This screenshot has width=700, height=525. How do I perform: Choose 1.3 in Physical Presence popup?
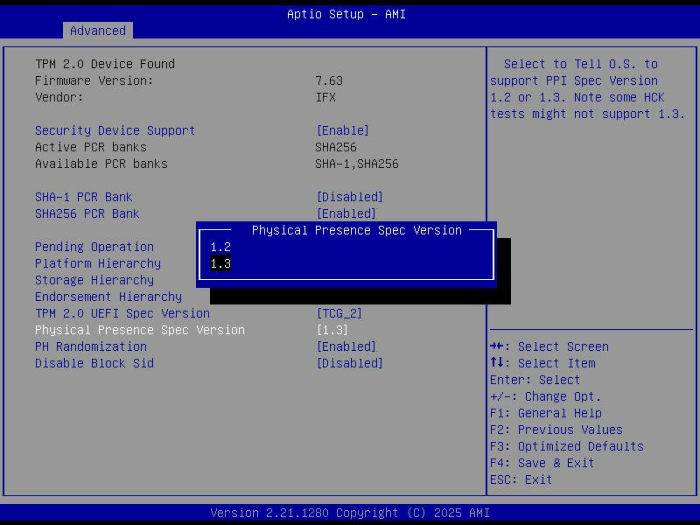220,264
